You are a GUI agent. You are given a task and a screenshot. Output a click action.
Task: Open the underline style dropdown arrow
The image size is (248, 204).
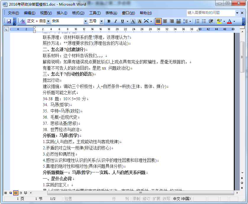[x=127, y=21]
